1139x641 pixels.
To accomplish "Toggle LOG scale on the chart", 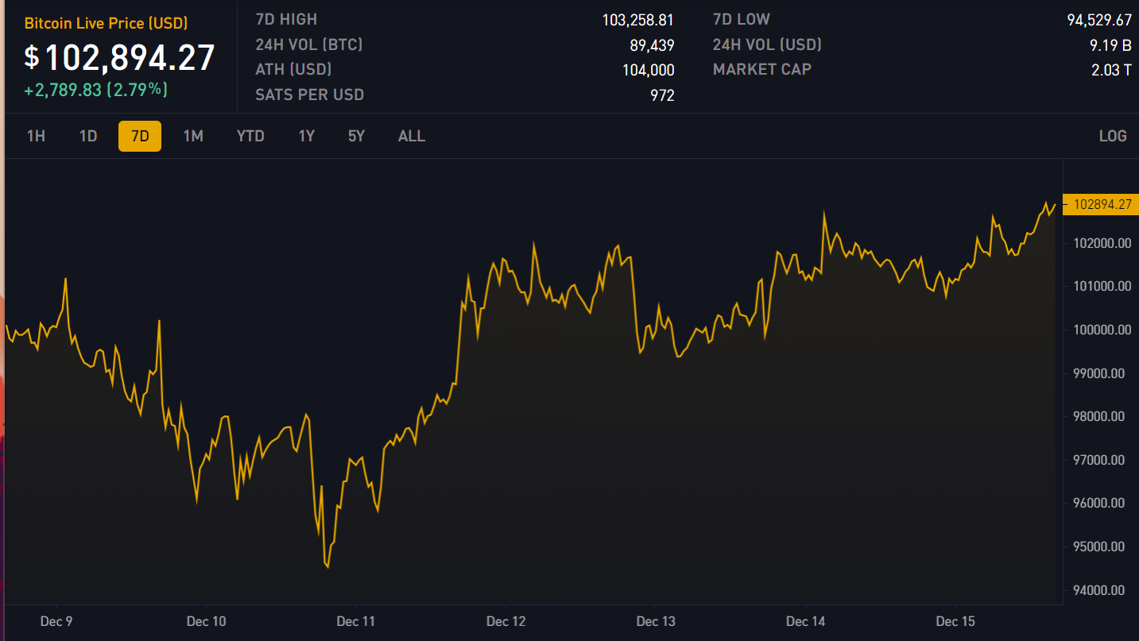I will (1113, 136).
